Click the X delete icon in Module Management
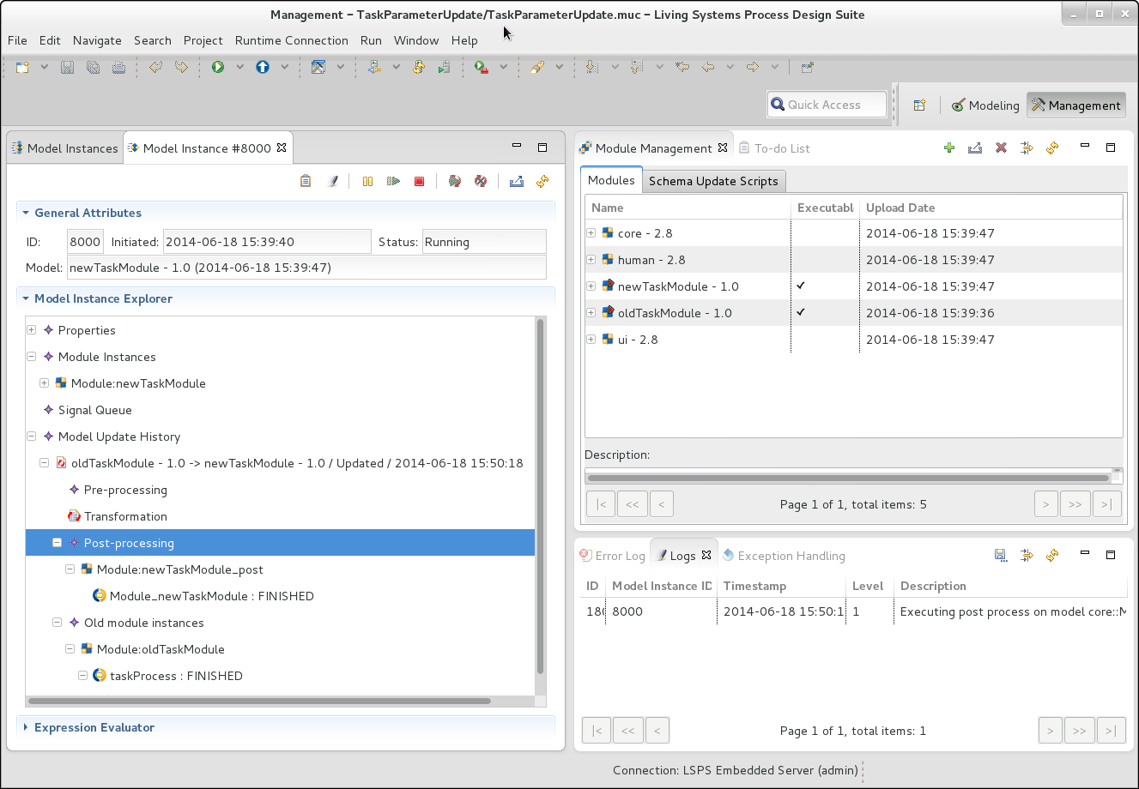1139x789 pixels. [1001, 148]
